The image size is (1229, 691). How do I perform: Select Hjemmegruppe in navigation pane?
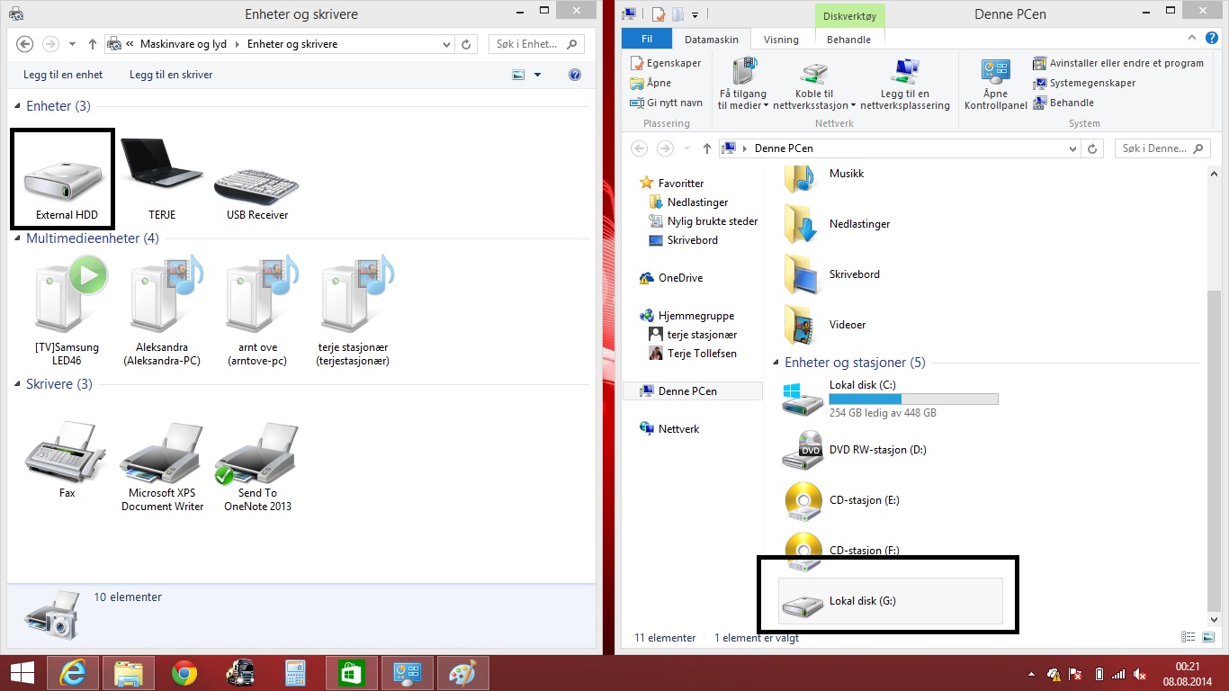coord(695,316)
